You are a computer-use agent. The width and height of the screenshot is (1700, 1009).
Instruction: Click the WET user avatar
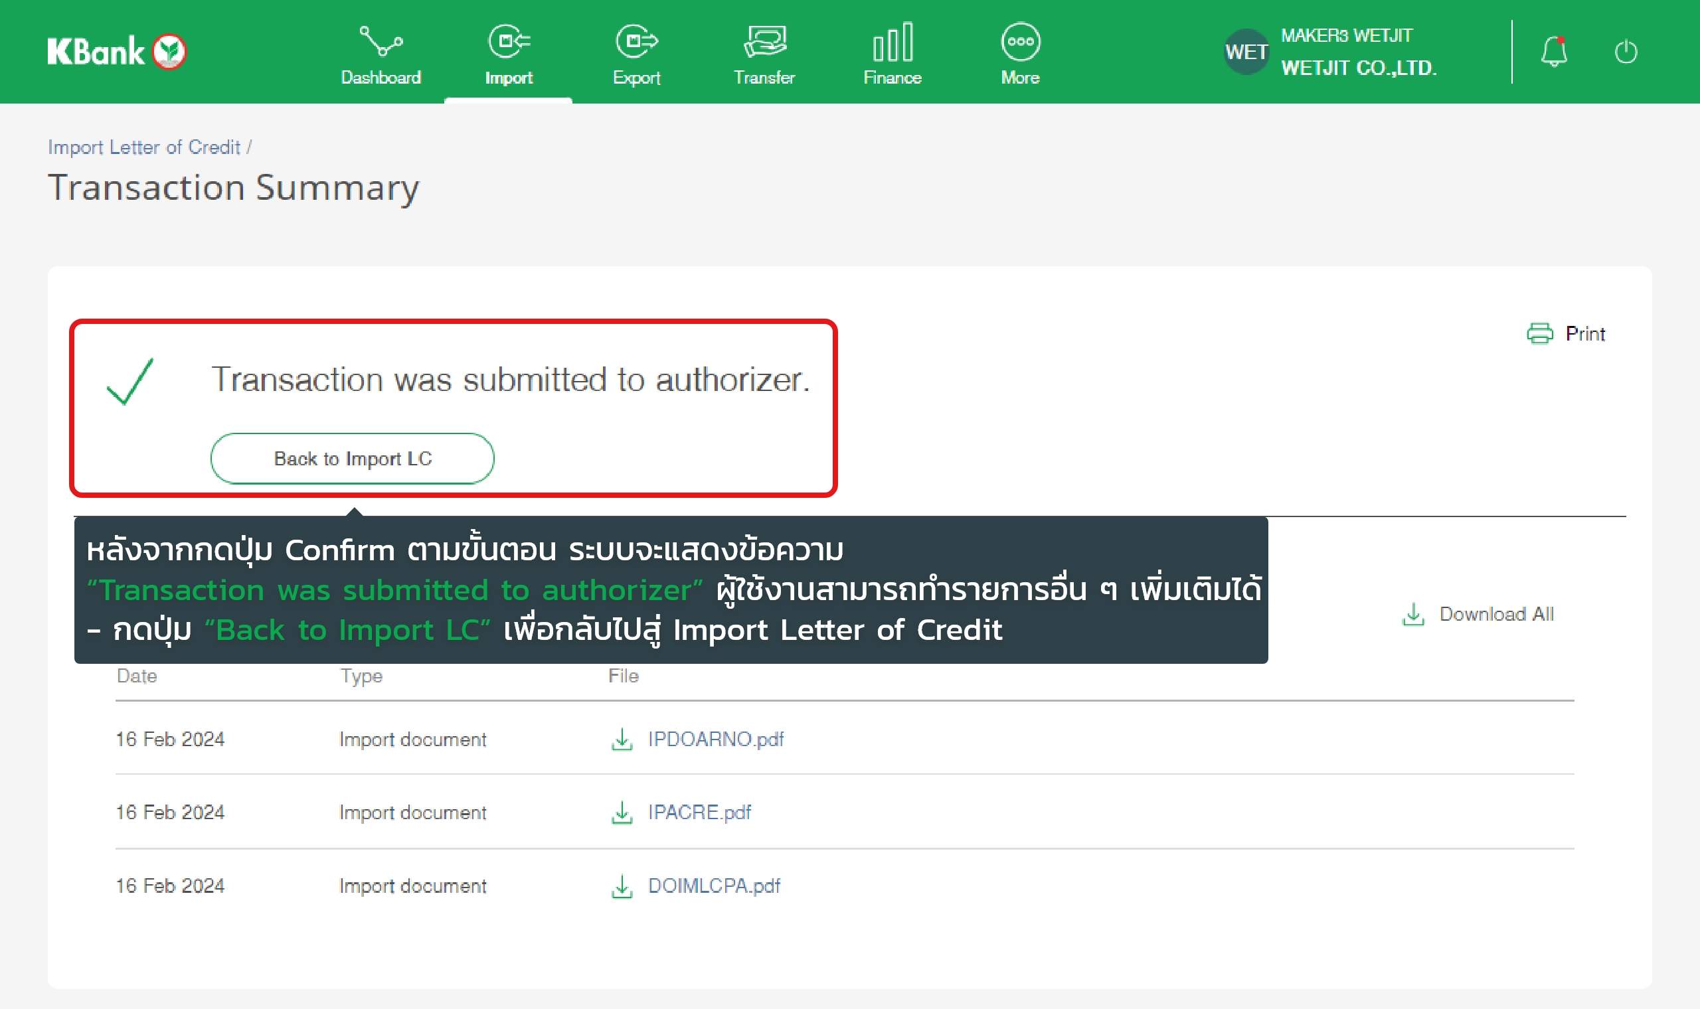coord(1246,52)
